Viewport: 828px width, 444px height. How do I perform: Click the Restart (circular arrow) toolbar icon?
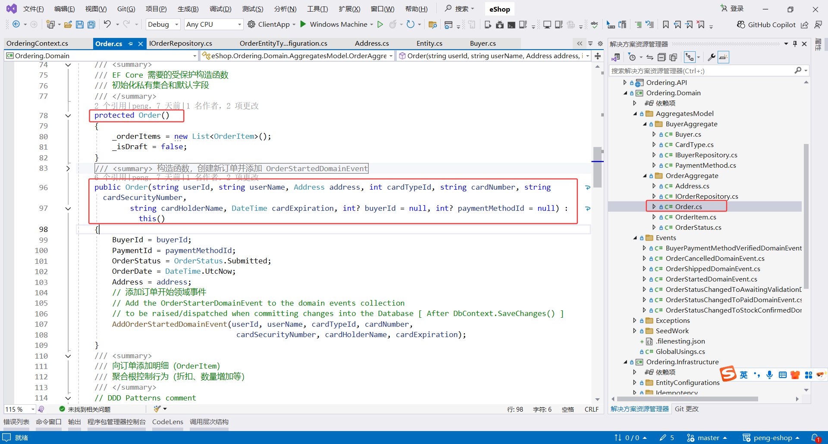411,25
